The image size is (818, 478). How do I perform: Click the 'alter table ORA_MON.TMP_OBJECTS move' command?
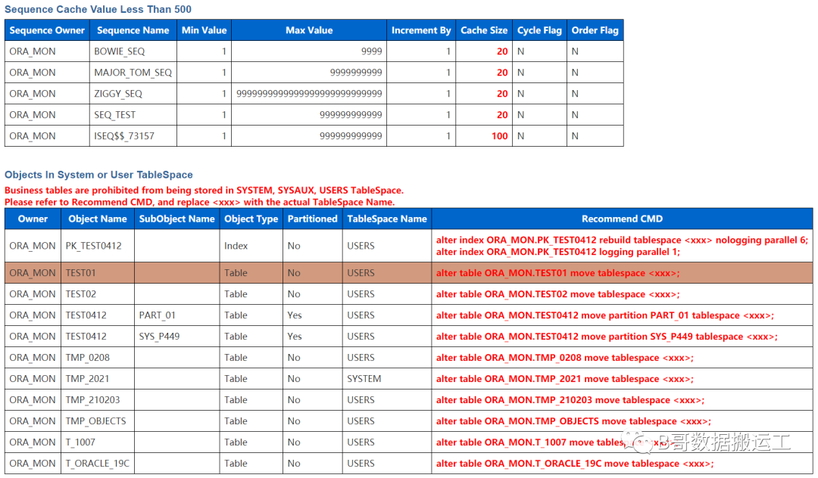[574, 422]
